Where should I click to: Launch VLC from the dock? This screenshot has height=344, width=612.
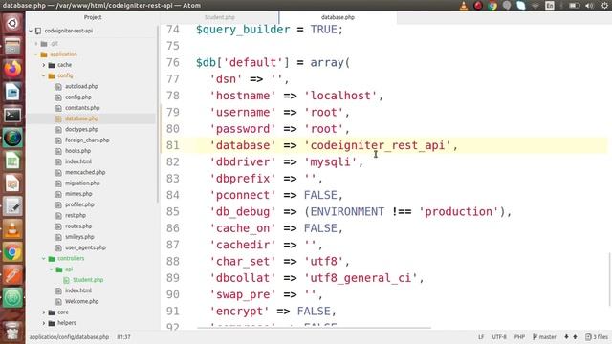[12, 229]
